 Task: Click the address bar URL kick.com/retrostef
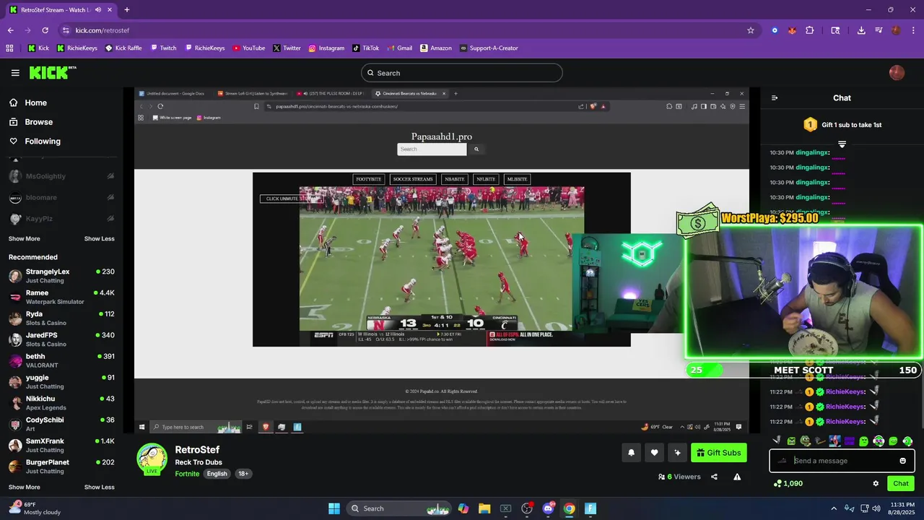103,30
